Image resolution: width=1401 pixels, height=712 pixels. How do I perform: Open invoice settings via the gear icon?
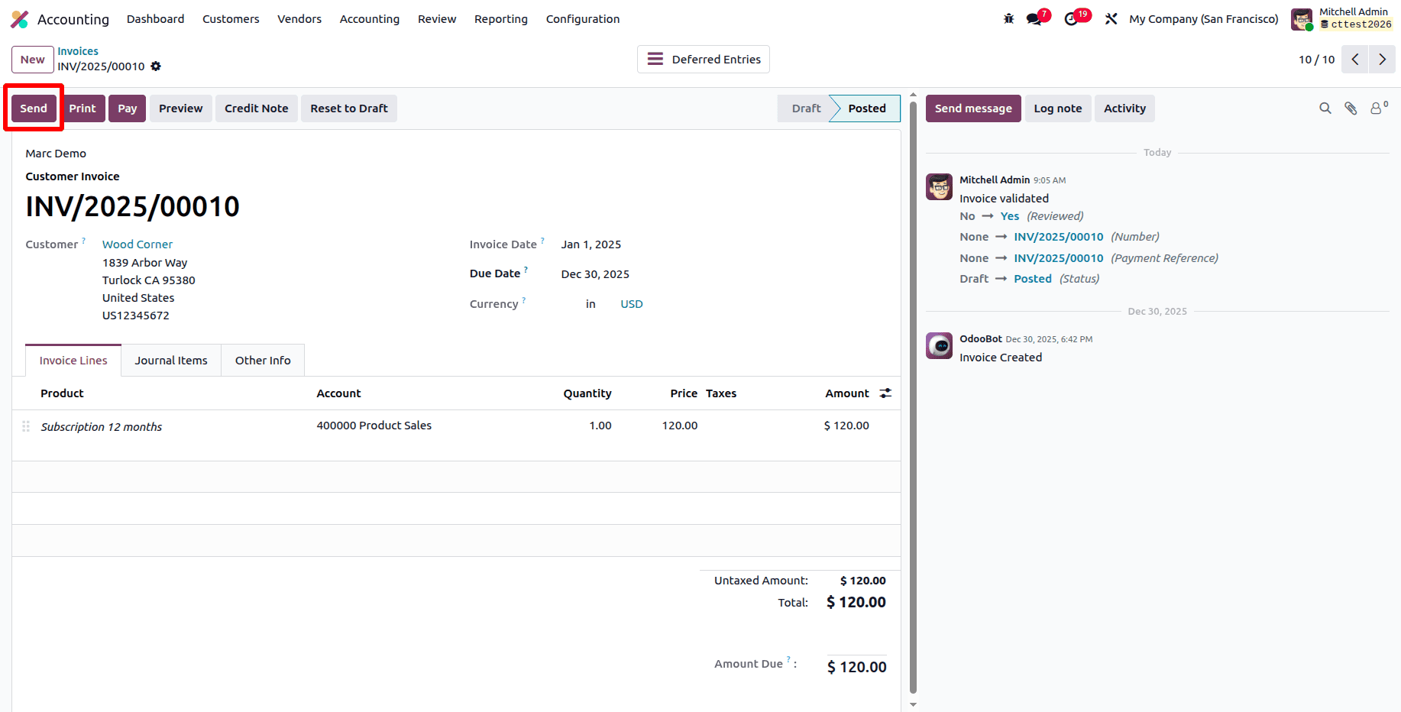(156, 66)
